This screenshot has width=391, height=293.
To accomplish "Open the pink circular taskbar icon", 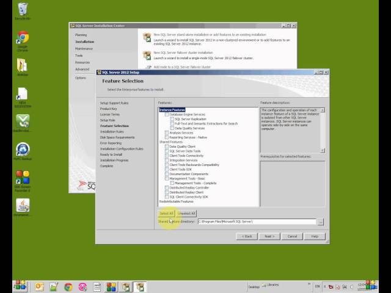I will point(82,287).
